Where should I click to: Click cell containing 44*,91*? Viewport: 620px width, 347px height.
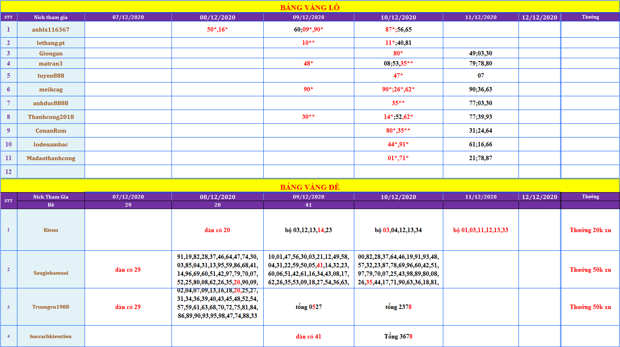(398, 144)
